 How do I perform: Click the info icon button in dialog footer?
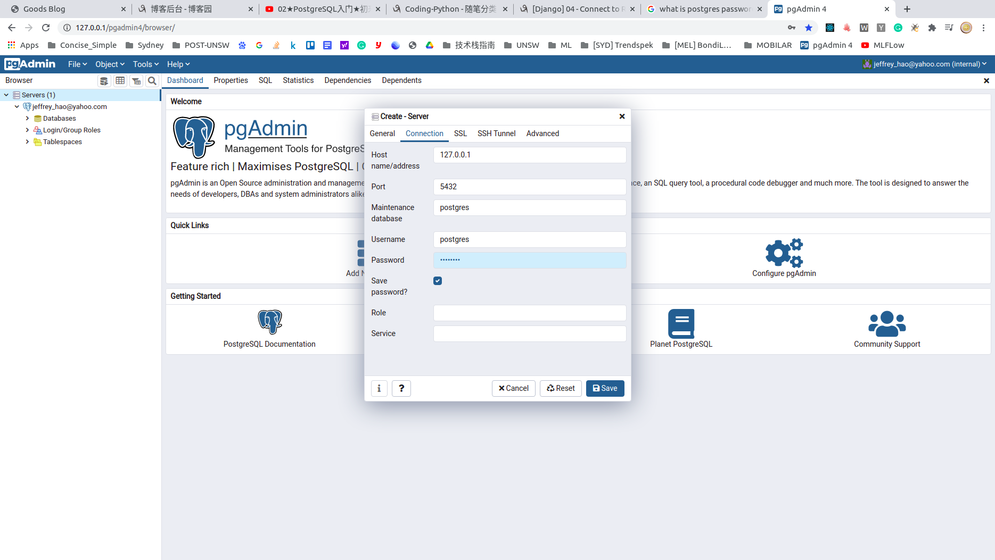click(x=379, y=388)
